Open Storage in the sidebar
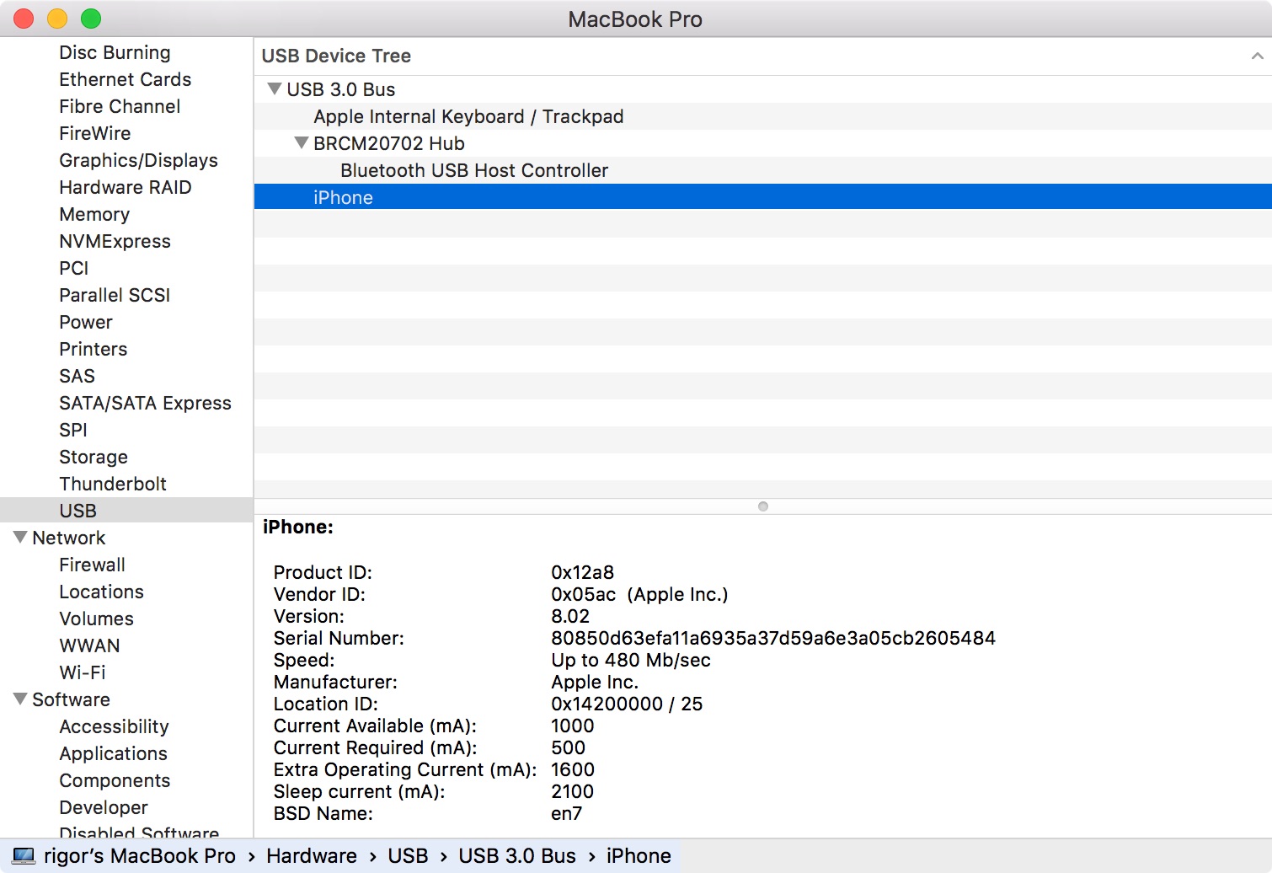 click(x=94, y=457)
